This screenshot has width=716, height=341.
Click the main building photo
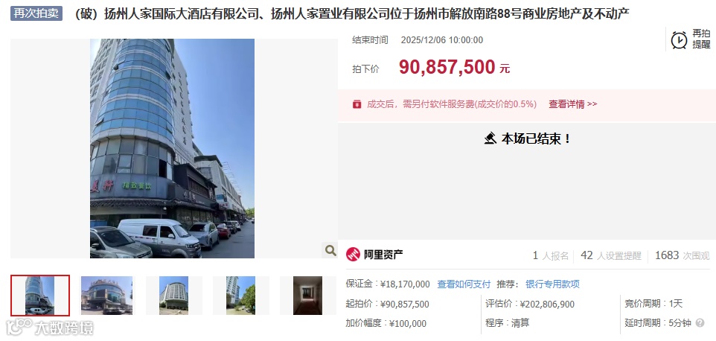point(172,148)
